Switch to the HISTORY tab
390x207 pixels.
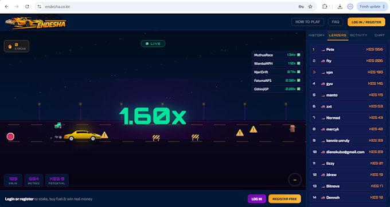click(x=317, y=35)
